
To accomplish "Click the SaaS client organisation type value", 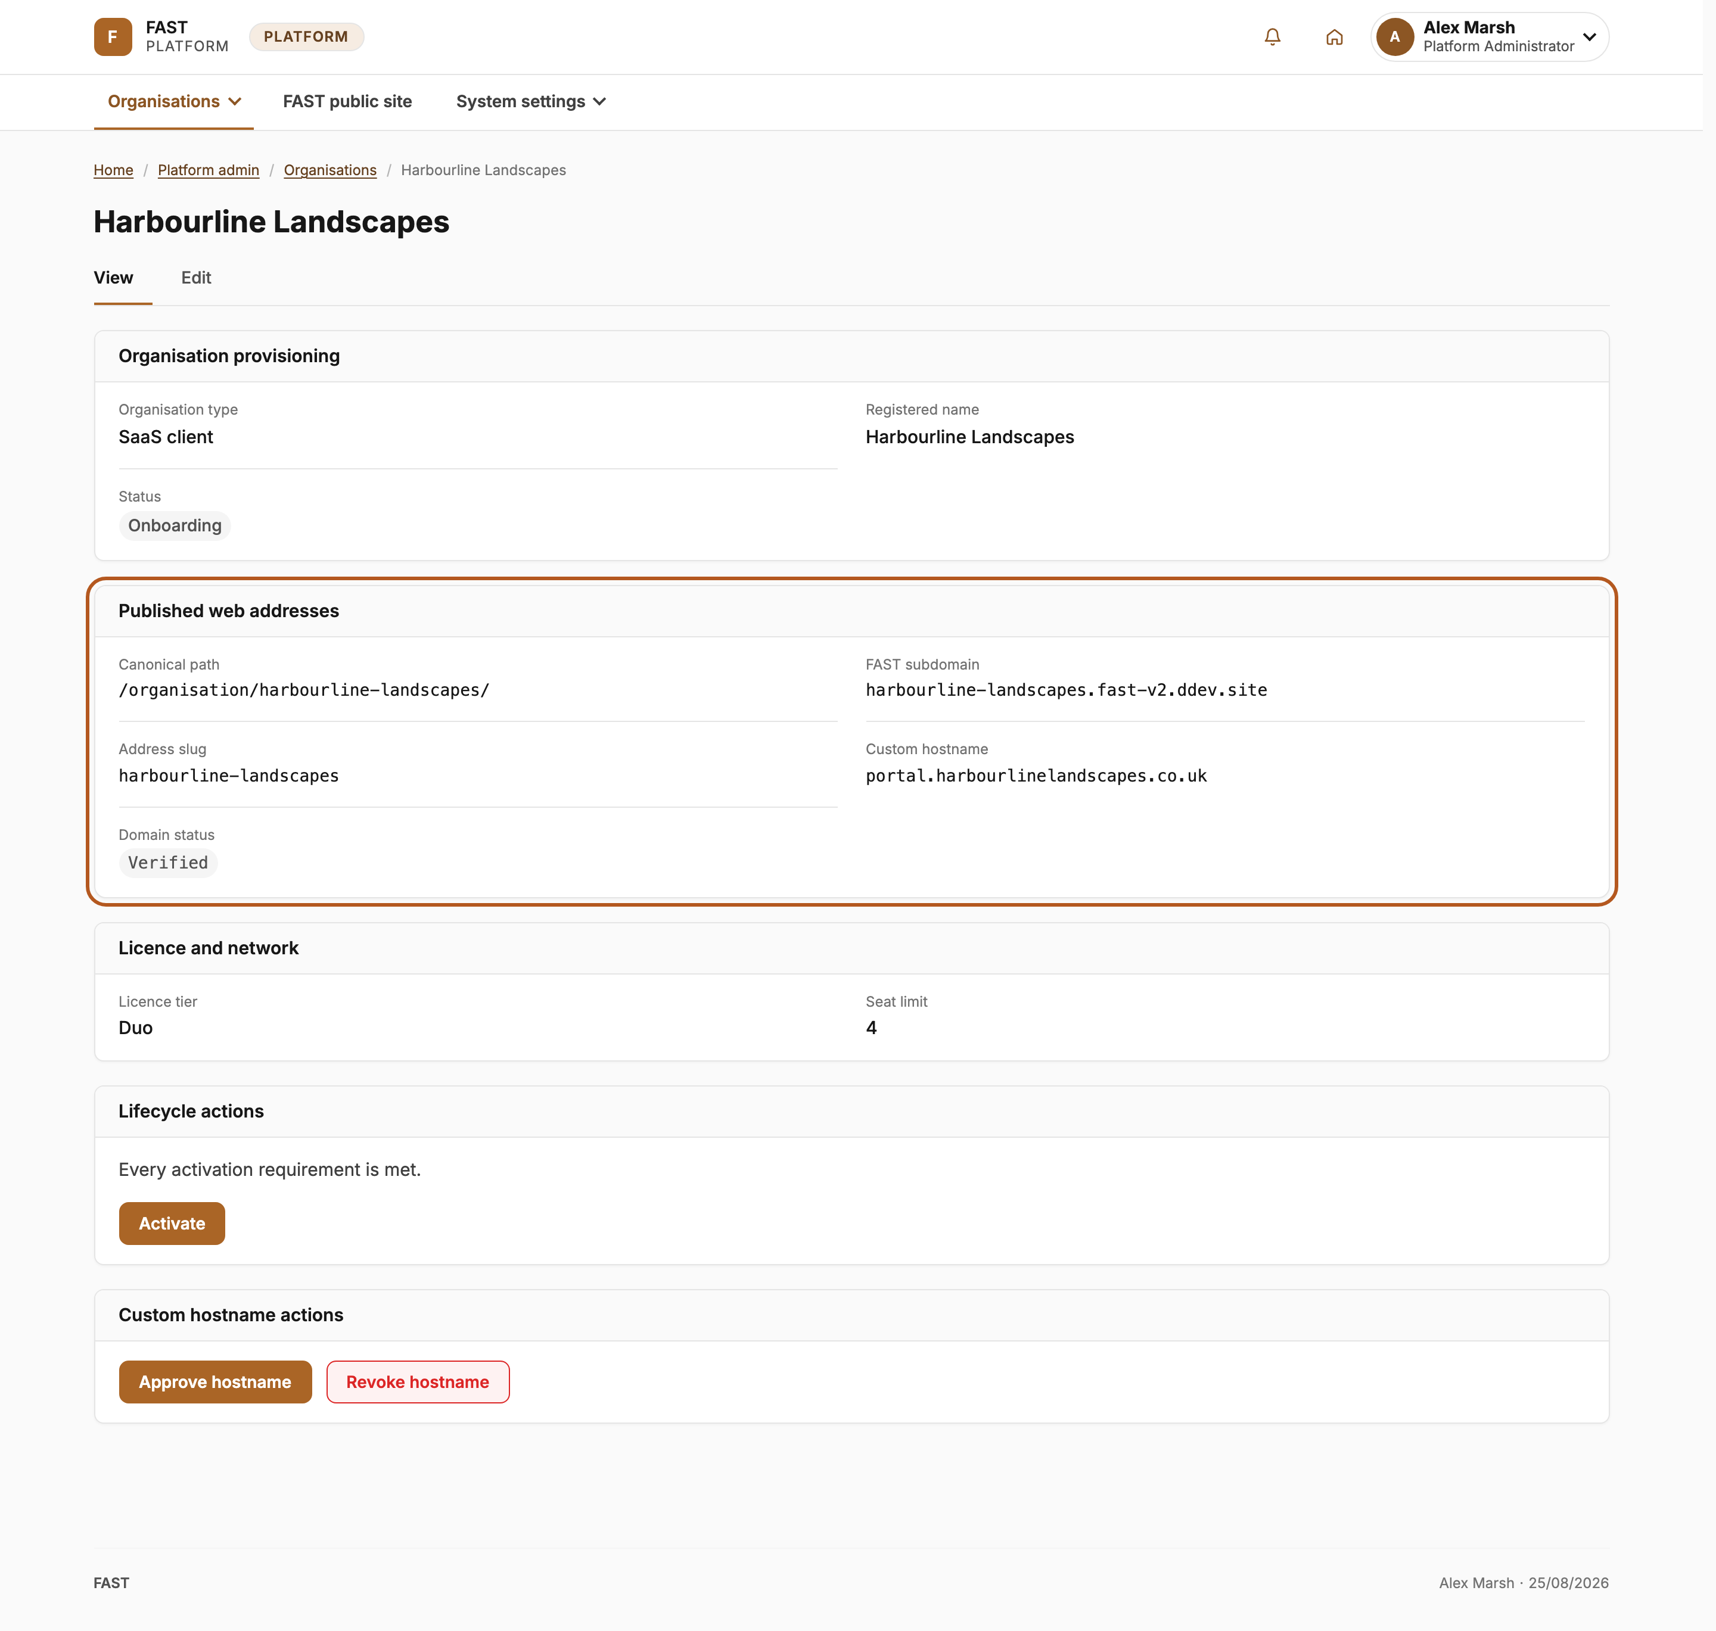I will [165, 437].
